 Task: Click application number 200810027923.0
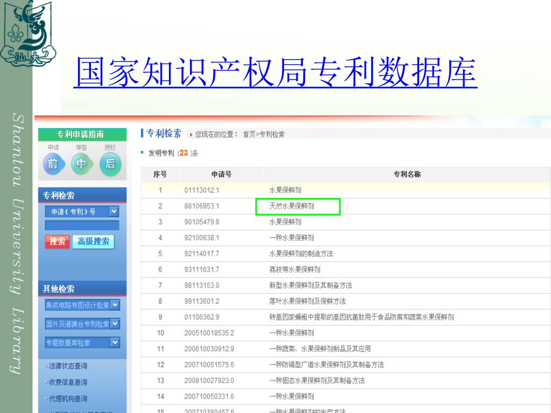(x=209, y=380)
